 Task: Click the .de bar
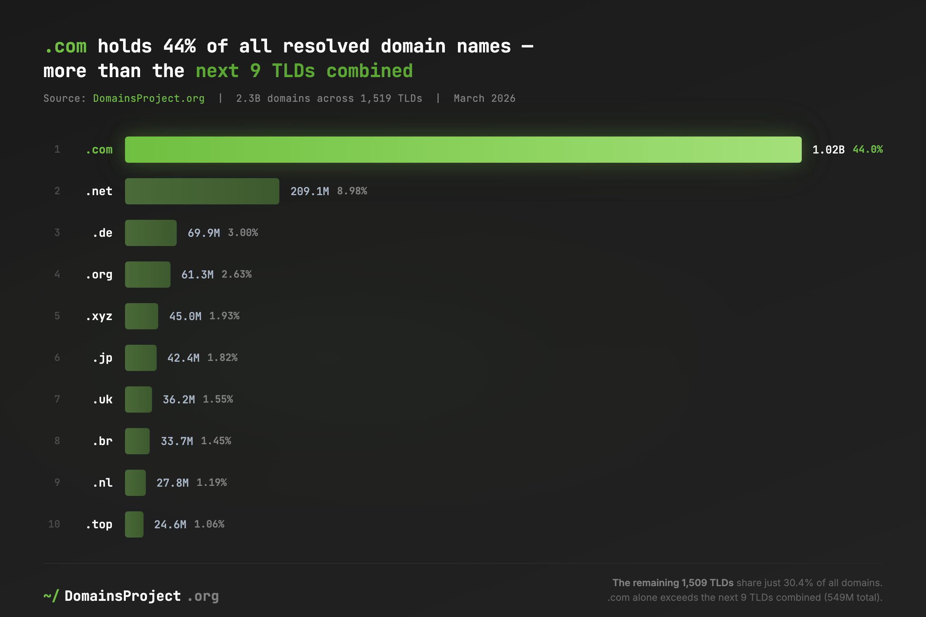pyautogui.click(x=150, y=233)
